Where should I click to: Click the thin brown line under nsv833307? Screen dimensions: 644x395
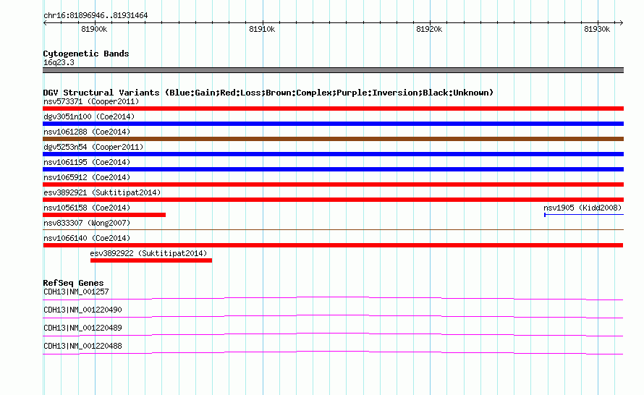333,230
